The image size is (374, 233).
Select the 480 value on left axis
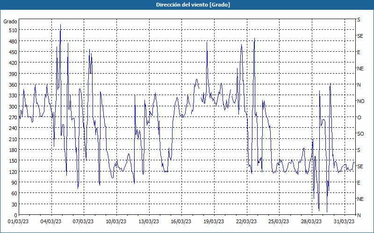(x=13, y=41)
